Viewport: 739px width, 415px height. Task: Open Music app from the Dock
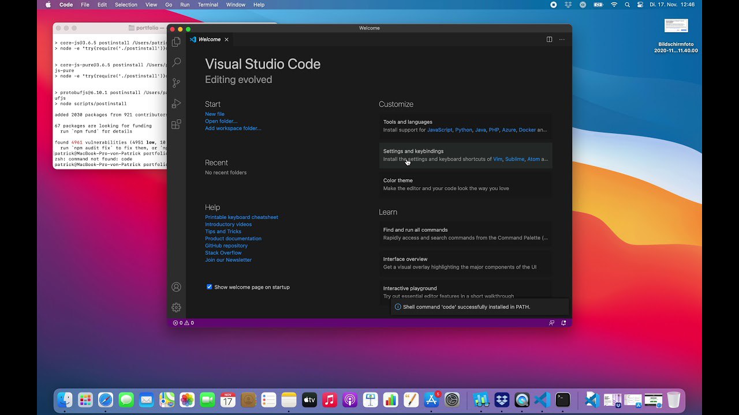pyautogui.click(x=330, y=399)
